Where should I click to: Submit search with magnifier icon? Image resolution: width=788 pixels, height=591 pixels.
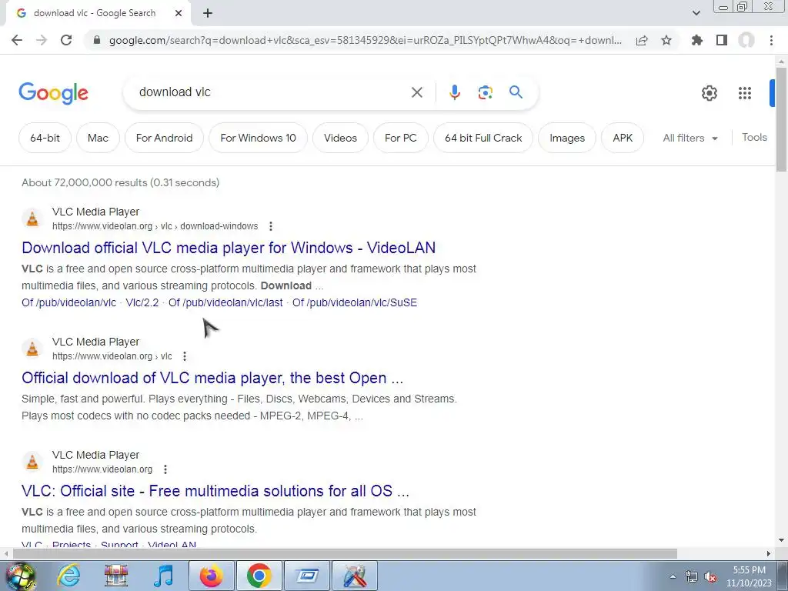[516, 92]
